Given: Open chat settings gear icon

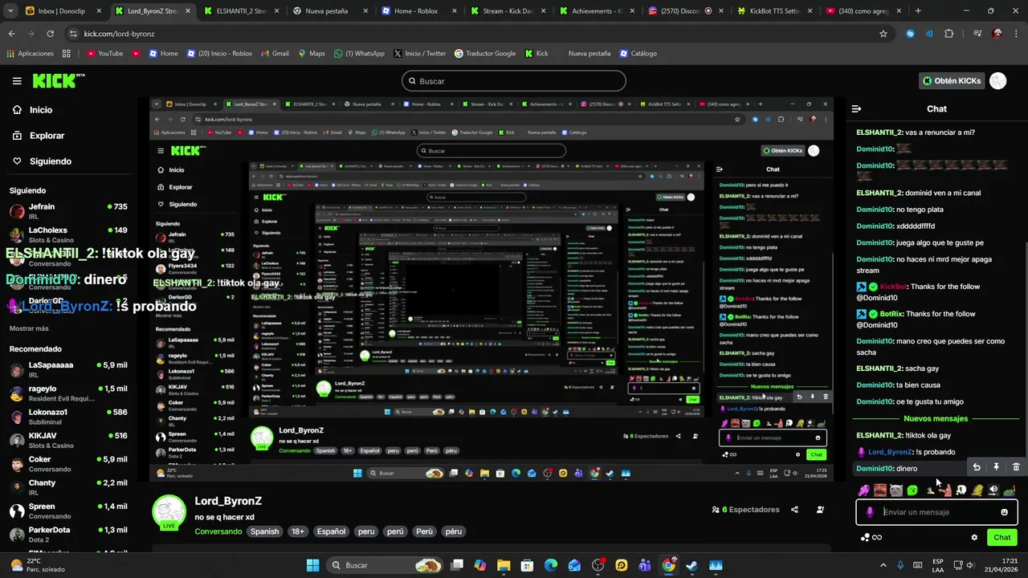Looking at the screenshot, I should tap(974, 537).
